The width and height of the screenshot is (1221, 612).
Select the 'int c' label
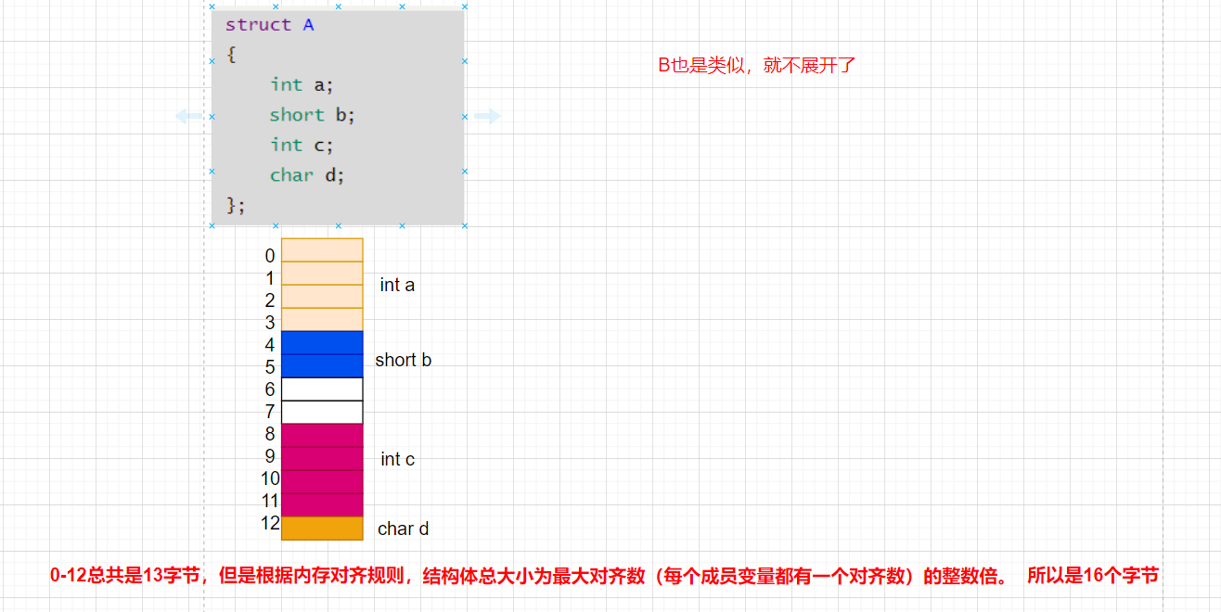(397, 459)
